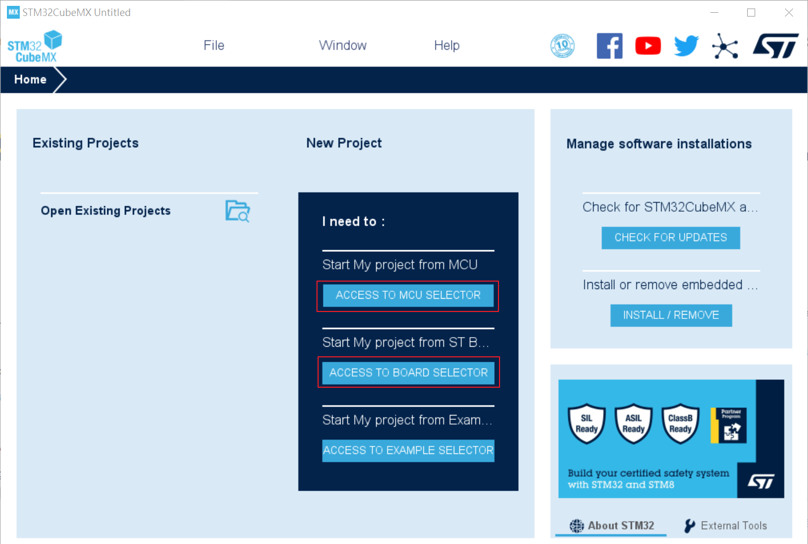Click the 'I need to :' heading
The height and width of the screenshot is (544, 808).
pyautogui.click(x=353, y=221)
